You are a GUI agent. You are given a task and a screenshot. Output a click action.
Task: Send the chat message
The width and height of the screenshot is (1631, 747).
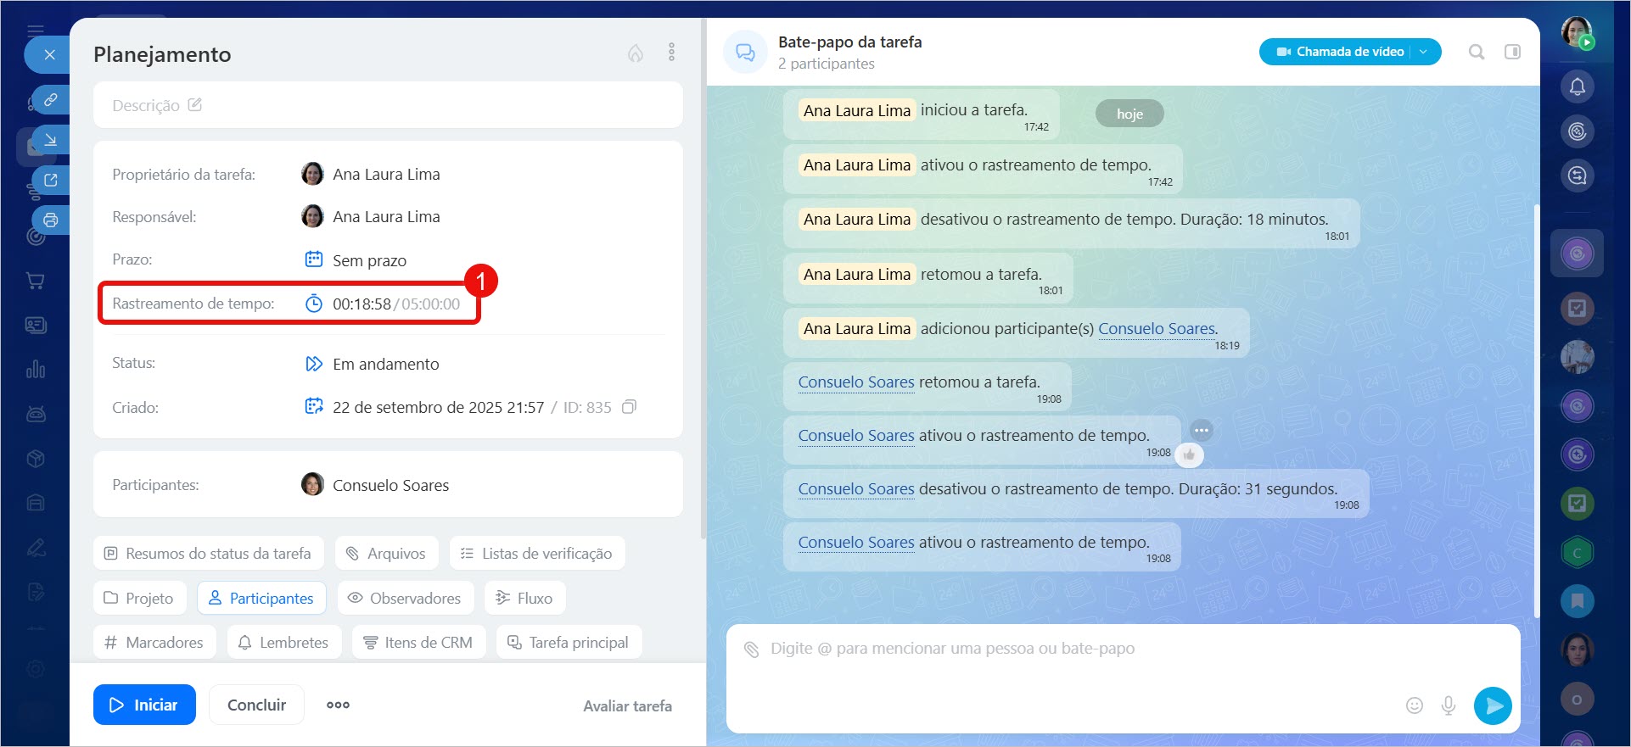[x=1493, y=705]
